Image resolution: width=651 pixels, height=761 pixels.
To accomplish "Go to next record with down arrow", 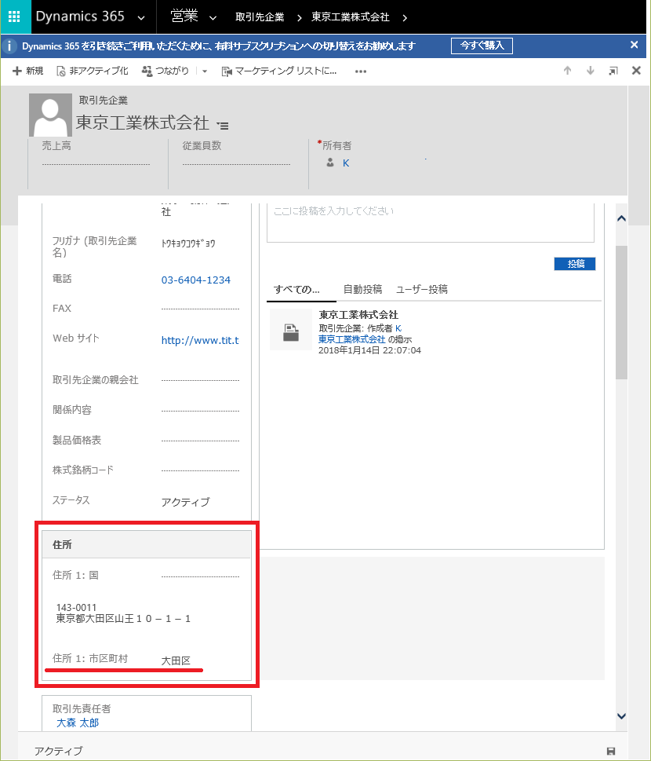I will [x=590, y=71].
